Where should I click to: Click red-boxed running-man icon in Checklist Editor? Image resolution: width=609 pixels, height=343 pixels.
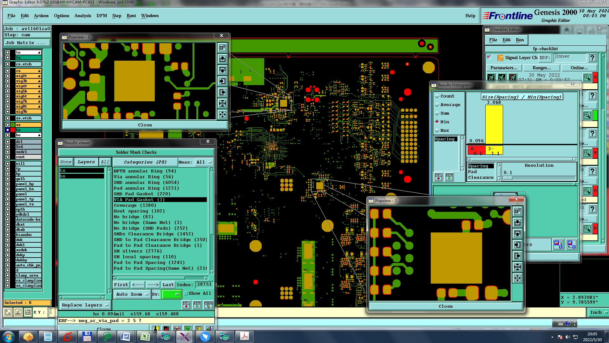coord(513,77)
